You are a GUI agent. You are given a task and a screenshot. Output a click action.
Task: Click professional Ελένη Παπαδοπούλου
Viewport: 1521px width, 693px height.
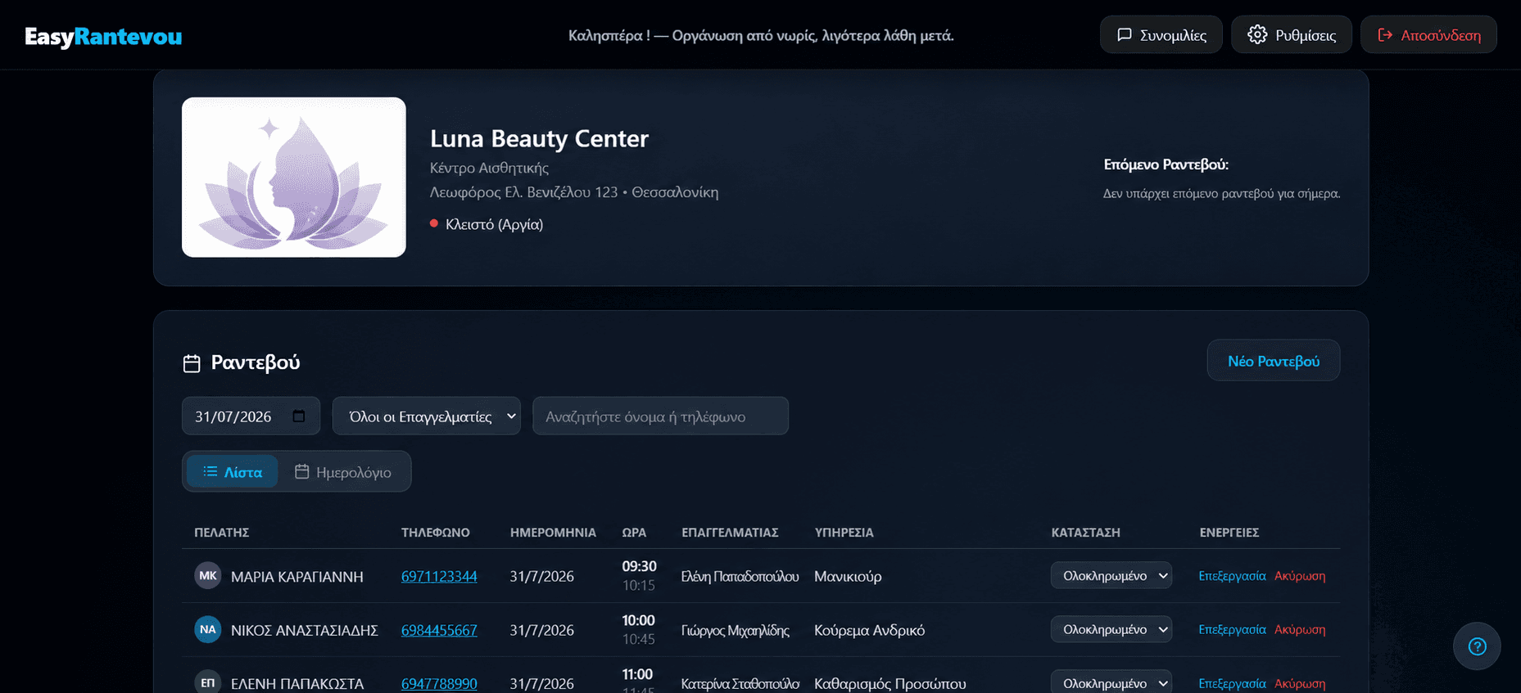pyautogui.click(x=740, y=577)
